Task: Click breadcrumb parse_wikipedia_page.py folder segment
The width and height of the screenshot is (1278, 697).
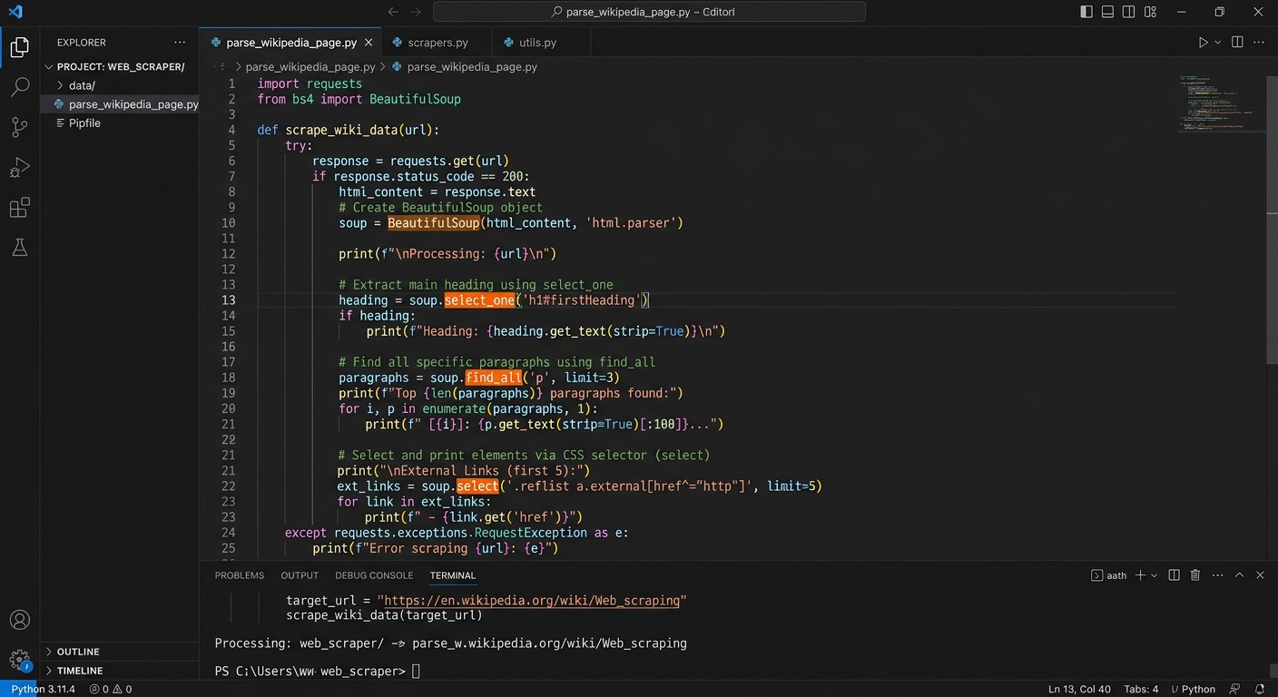Action: pyautogui.click(x=310, y=67)
